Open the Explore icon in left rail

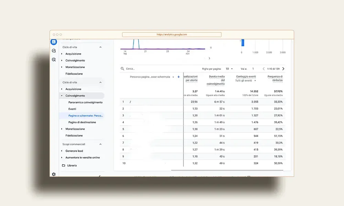[54, 51]
